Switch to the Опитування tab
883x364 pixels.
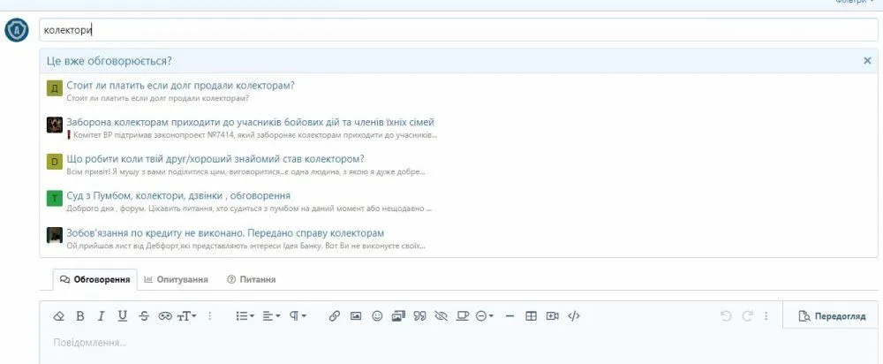[177, 279]
